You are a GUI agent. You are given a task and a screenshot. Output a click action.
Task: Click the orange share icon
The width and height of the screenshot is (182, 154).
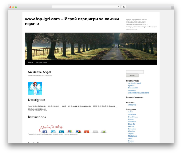tap(87, 132)
